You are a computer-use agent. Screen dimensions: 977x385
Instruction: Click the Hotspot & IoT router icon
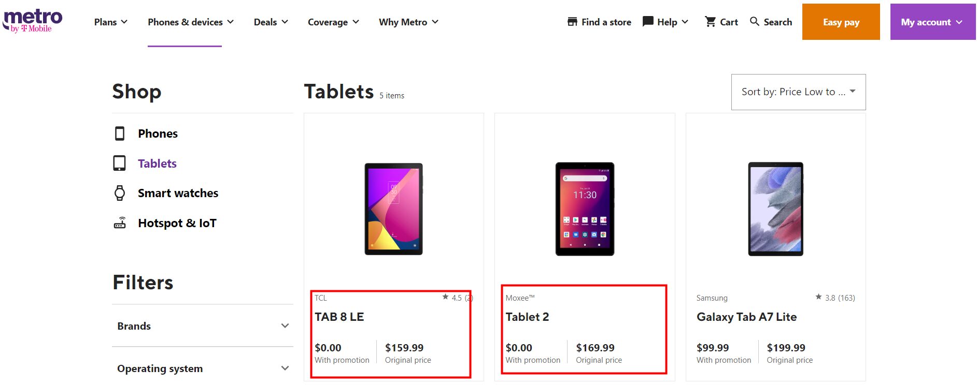pos(120,223)
